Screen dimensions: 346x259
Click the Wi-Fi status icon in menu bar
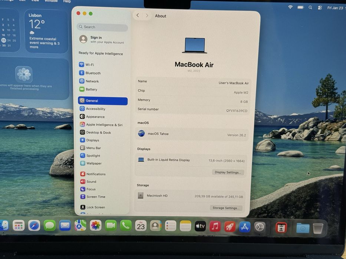pos(290,7)
